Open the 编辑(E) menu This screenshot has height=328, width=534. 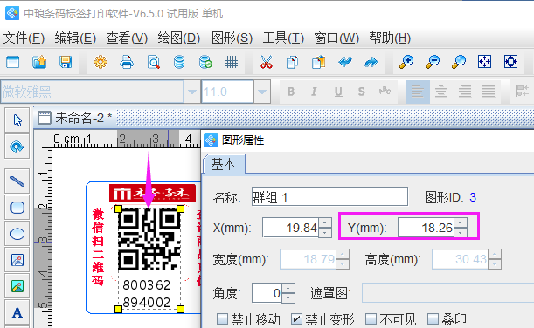(x=75, y=38)
